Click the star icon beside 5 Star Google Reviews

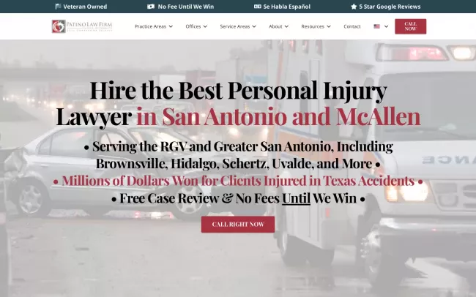click(x=354, y=7)
